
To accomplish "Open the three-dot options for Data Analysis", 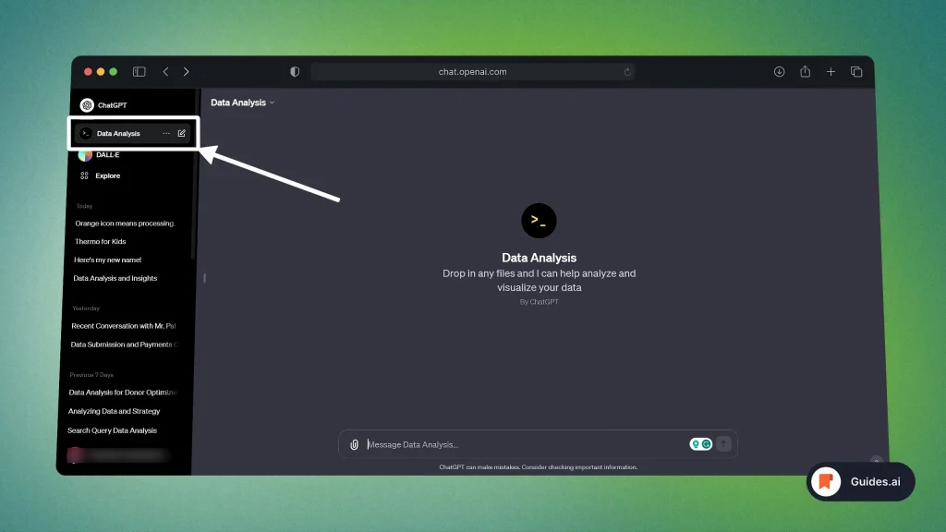I will [x=166, y=133].
